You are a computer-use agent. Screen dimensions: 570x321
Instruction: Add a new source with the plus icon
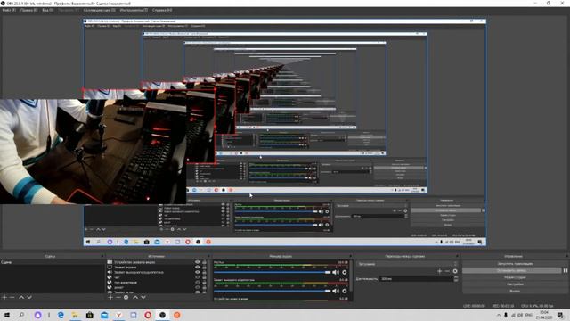click(x=110, y=297)
